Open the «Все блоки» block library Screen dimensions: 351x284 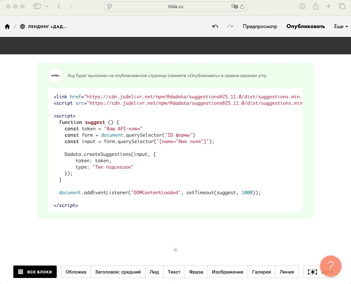35,272
